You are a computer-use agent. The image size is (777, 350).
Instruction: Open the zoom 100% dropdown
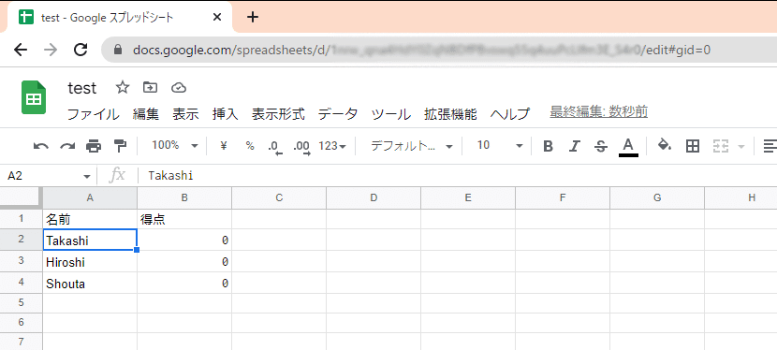click(175, 146)
